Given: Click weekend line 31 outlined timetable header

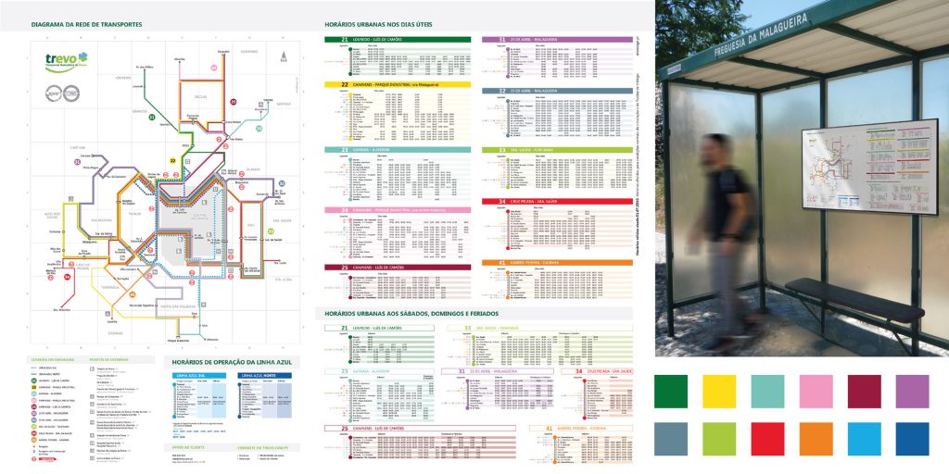Looking at the screenshot, I should pyautogui.click(x=498, y=371).
